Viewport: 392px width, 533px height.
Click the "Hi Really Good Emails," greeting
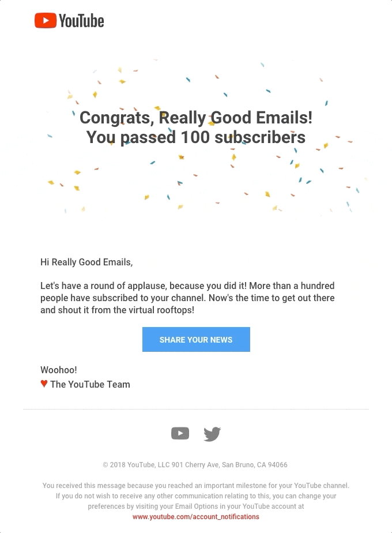click(x=86, y=262)
